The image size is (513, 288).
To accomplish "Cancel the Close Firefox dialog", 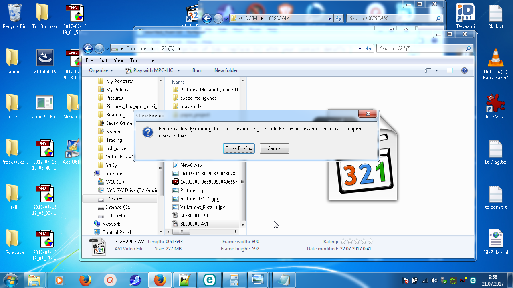I will [x=274, y=148].
